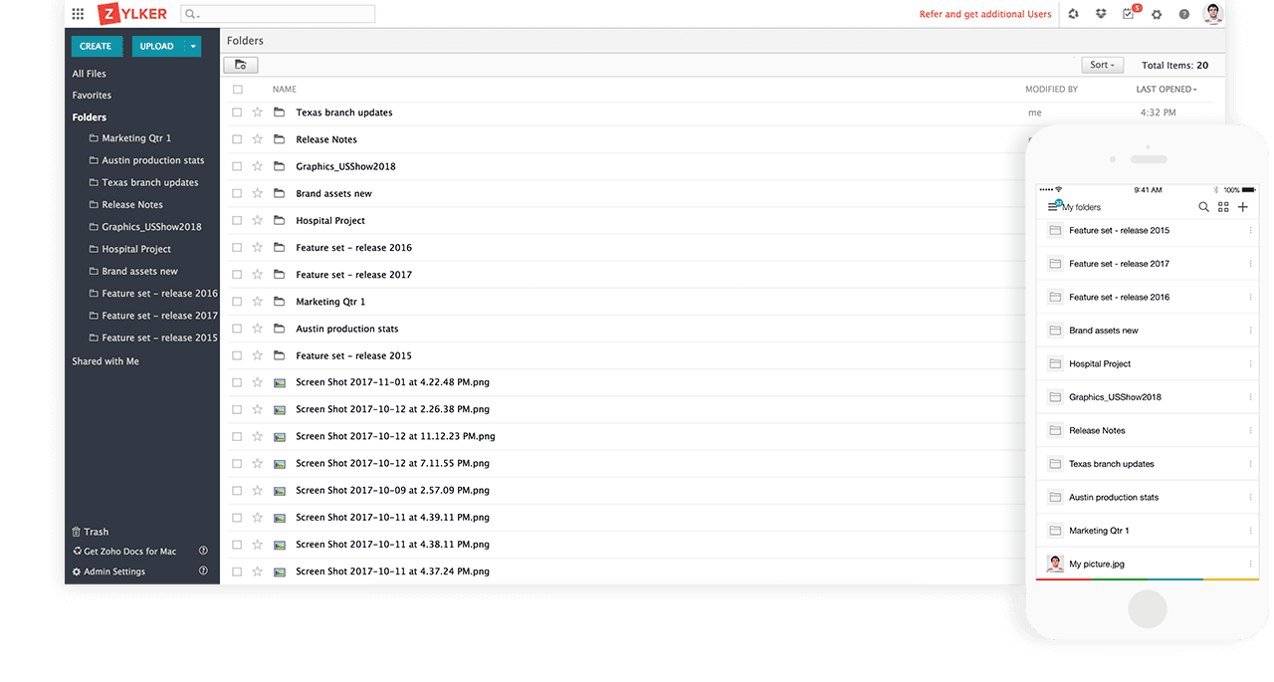
Task: Open the search box options arrow
Action: tap(198, 15)
